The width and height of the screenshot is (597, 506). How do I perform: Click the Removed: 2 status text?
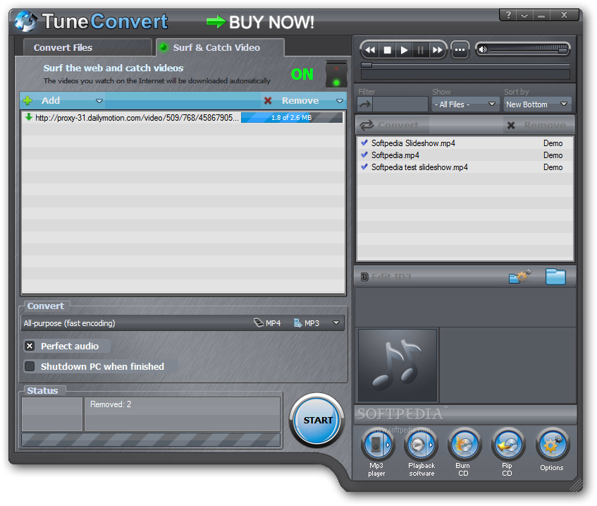click(111, 404)
